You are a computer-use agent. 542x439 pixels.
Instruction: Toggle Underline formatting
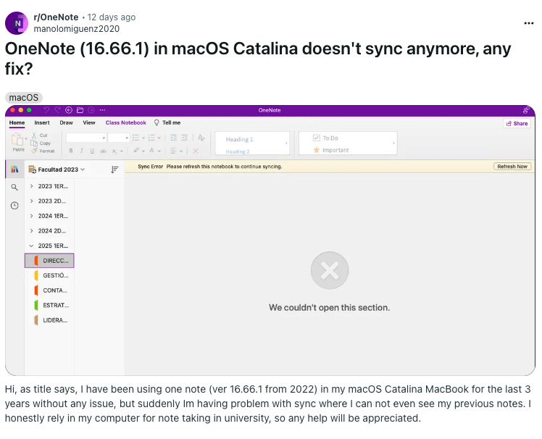click(92, 151)
